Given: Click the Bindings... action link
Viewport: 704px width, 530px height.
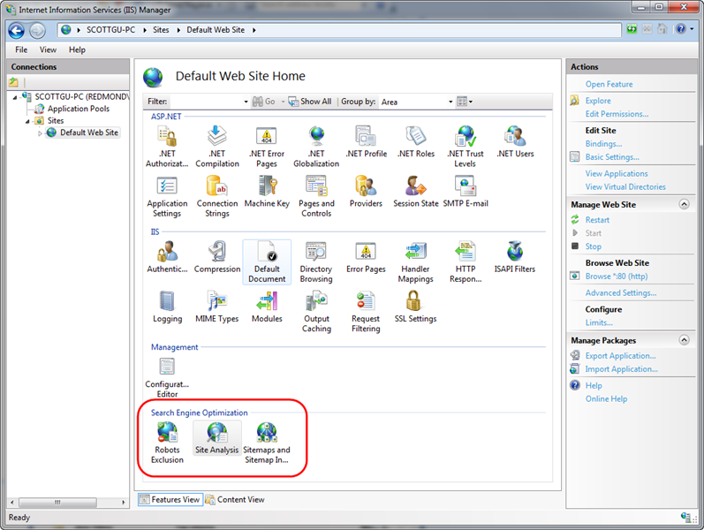Looking at the screenshot, I should coord(603,144).
